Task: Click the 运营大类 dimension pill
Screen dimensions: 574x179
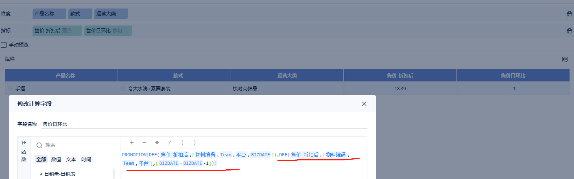Action: (111, 14)
